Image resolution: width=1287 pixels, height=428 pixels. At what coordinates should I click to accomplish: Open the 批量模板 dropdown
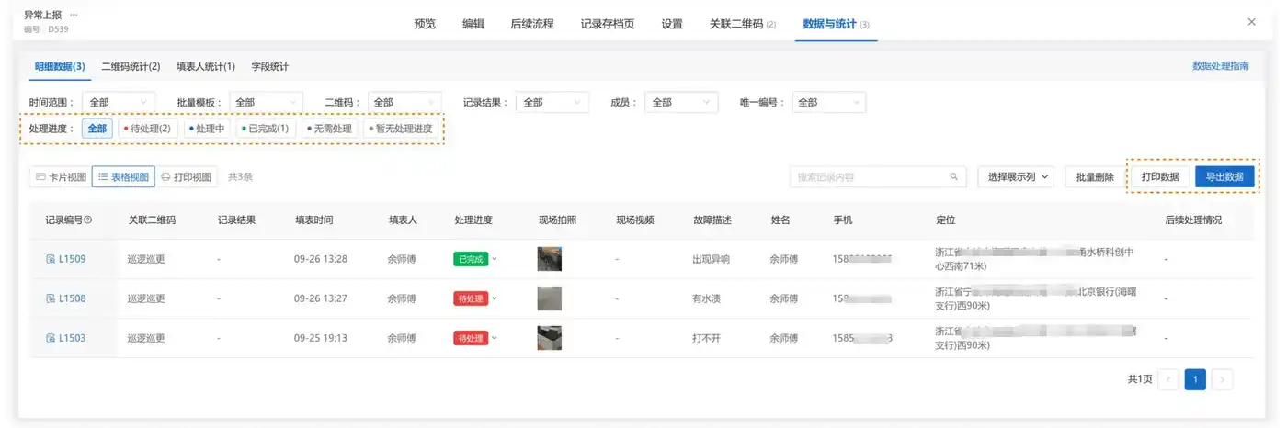265,102
